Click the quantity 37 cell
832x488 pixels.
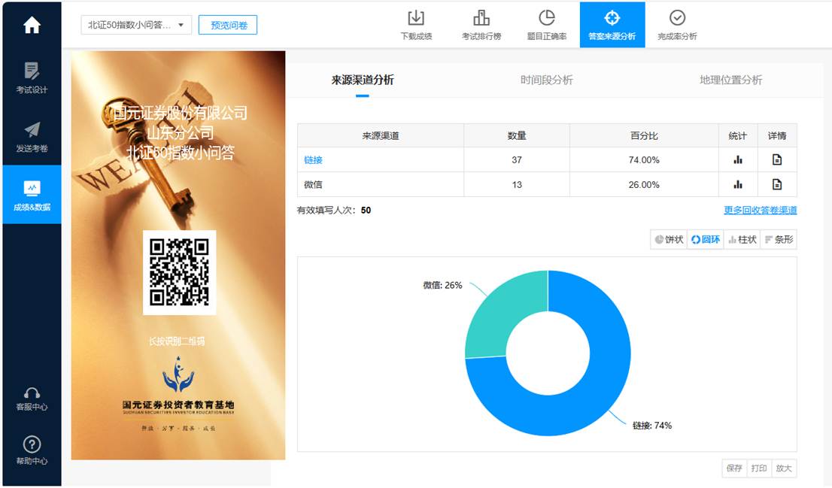point(517,159)
